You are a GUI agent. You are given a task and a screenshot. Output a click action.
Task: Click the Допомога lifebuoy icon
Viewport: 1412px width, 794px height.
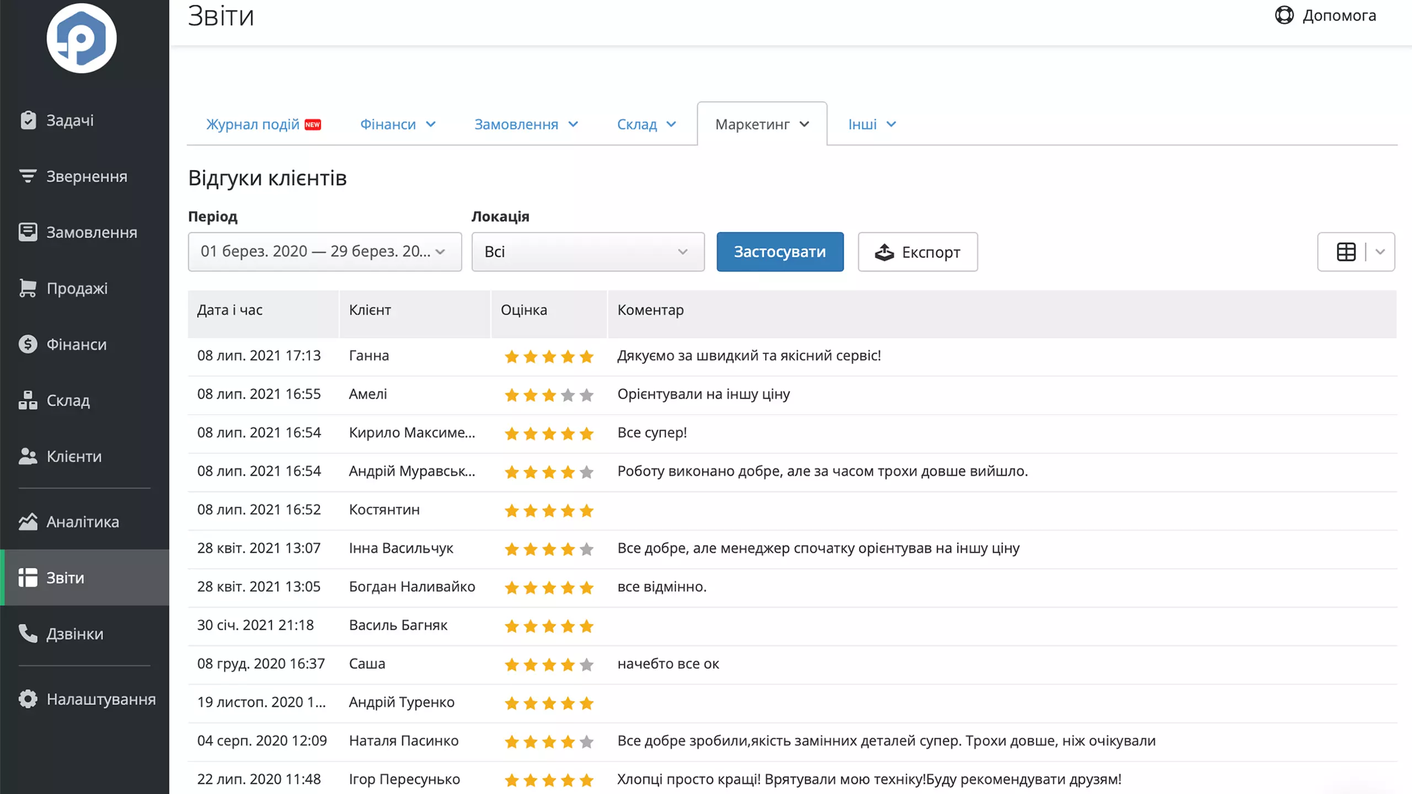1284,15
